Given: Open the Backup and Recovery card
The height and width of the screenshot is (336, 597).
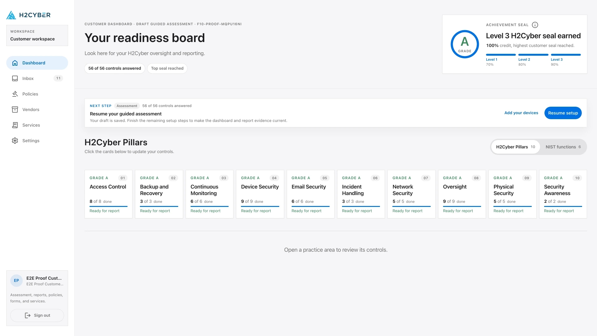Looking at the screenshot, I should pos(159,194).
